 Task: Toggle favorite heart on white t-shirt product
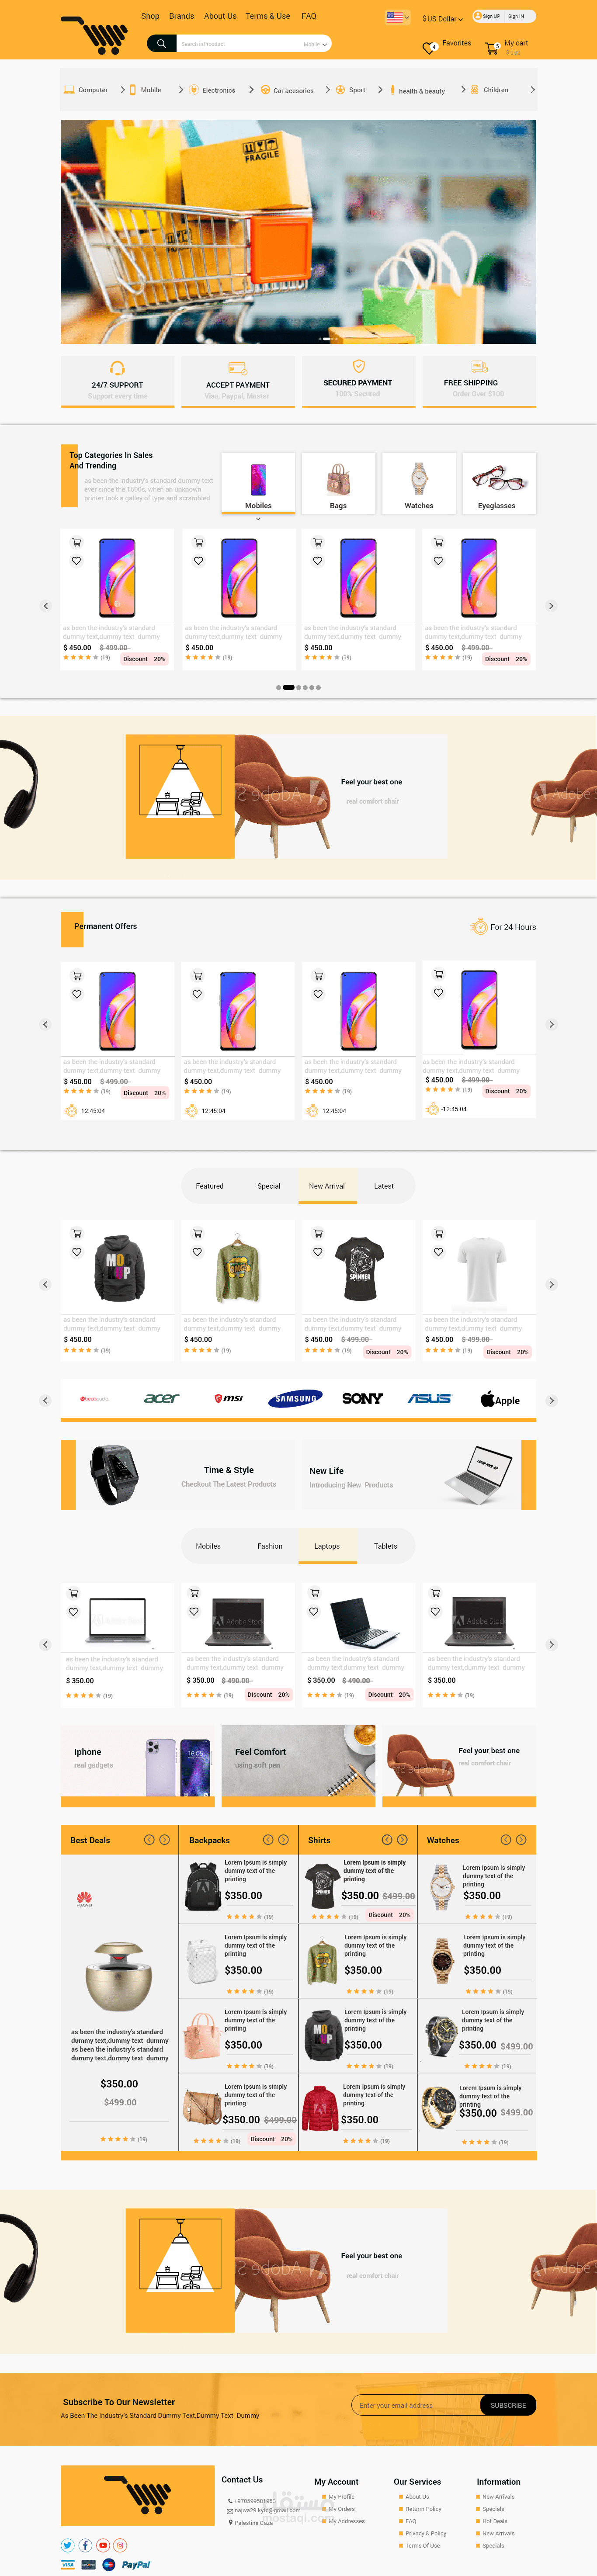coord(438,1252)
